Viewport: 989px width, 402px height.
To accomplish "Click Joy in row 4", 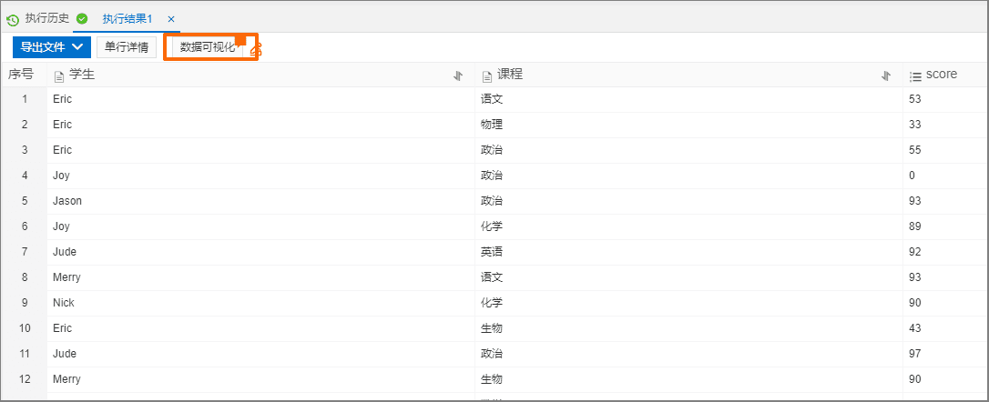I will pos(61,176).
